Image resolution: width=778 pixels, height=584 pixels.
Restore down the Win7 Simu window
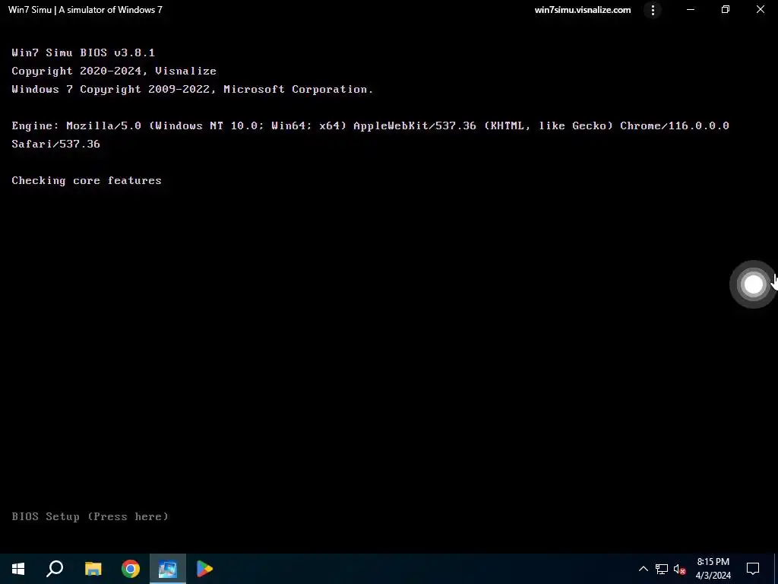726,10
